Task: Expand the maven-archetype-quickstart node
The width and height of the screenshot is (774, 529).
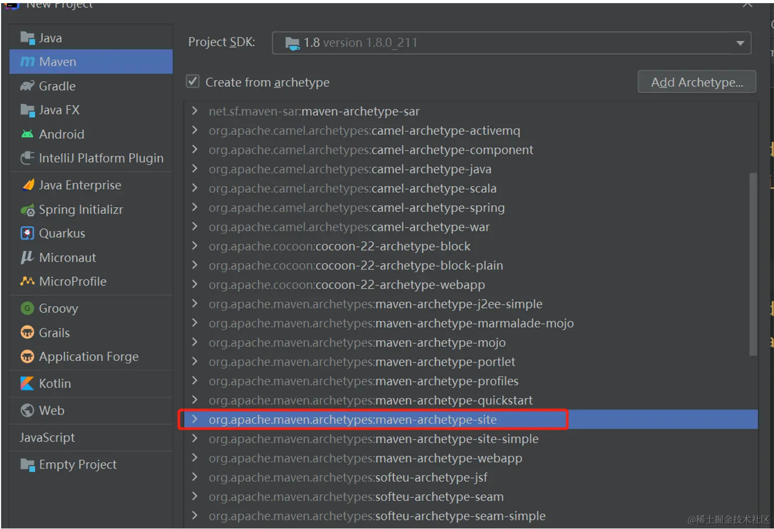Action: (x=195, y=400)
